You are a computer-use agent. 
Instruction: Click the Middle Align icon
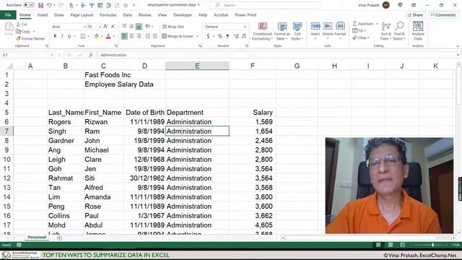(x=131, y=27)
